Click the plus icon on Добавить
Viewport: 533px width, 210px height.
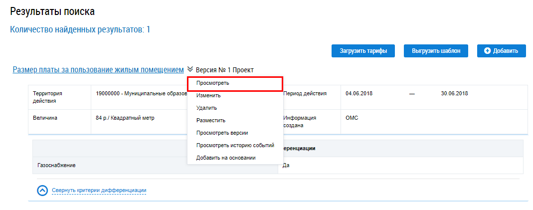(x=487, y=51)
